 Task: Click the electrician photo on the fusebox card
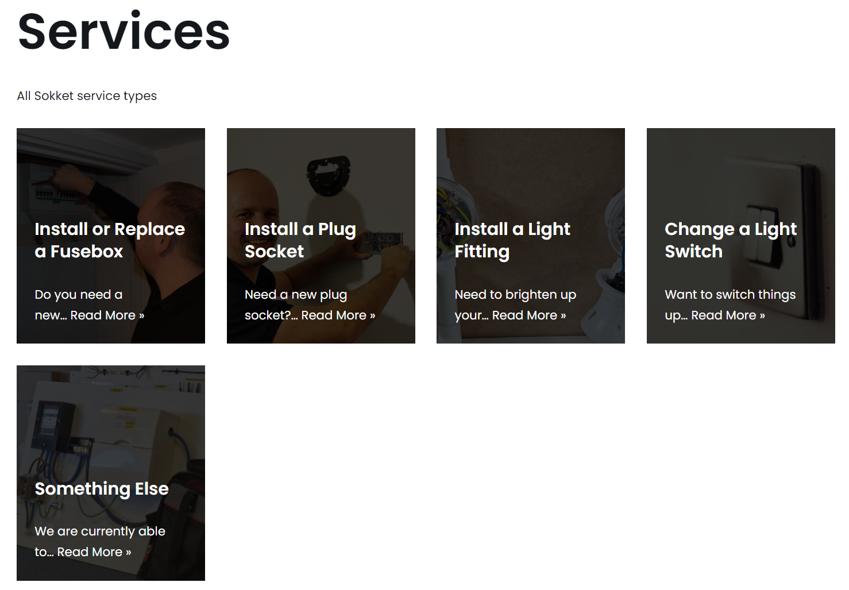(110, 172)
